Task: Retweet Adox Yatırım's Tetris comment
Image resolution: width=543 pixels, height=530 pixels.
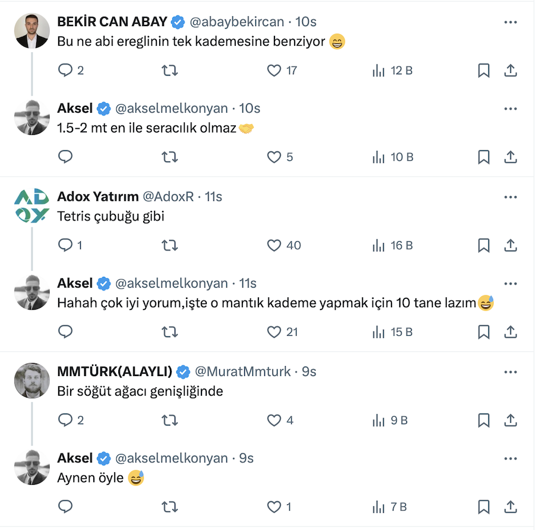Action: (170, 245)
